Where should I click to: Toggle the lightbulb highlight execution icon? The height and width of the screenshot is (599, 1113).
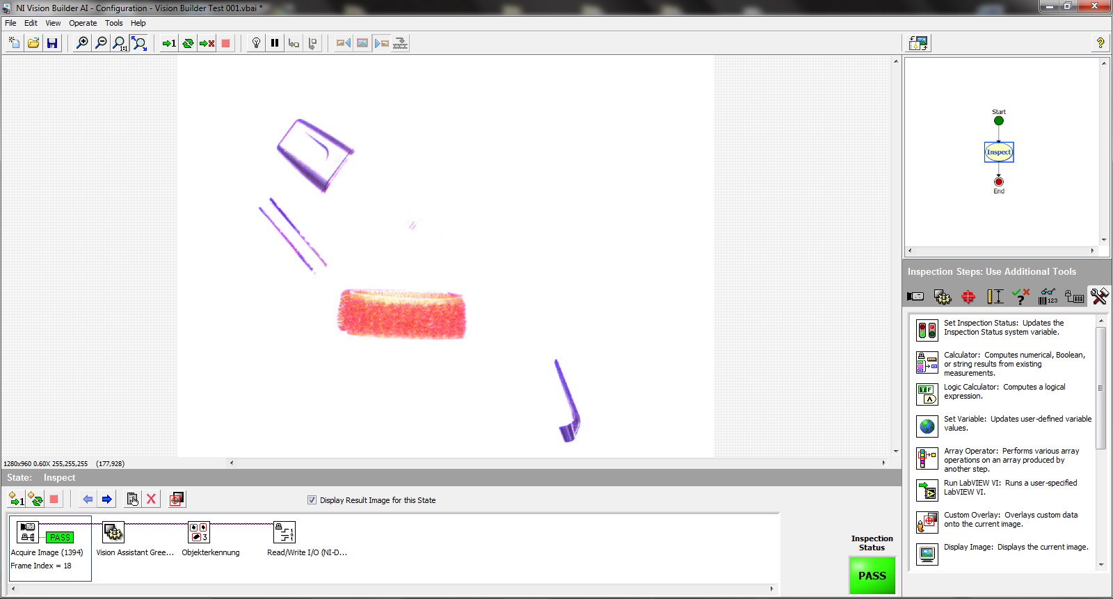click(256, 43)
